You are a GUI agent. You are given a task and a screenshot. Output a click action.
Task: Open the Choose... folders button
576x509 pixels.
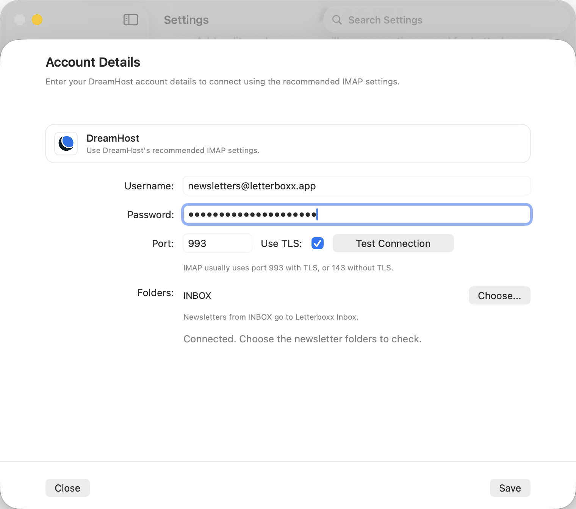[499, 295]
